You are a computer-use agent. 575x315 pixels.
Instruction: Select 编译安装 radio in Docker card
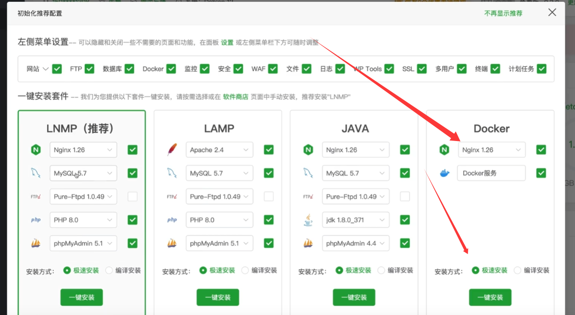[518, 270]
